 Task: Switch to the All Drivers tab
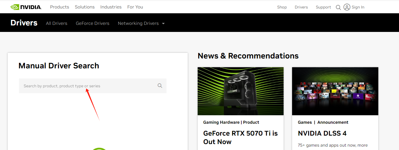[x=56, y=23]
